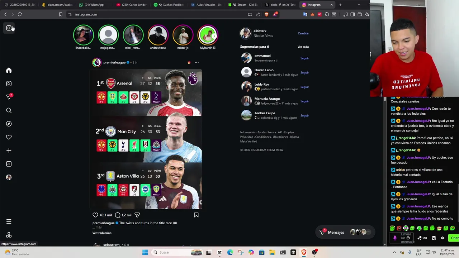The width and height of the screenshot is (459, 258).
Task: Switch to Sueños Perdidos tab
Action: coord(169,5)
